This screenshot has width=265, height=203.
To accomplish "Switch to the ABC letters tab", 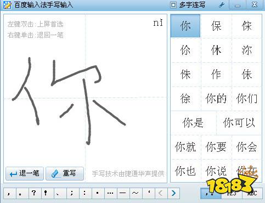I will (252, 193).
